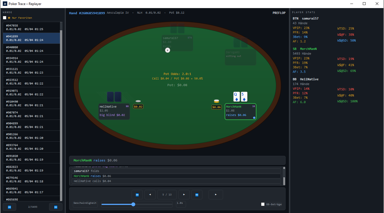Click the 5 / 13 action counter

167,195
